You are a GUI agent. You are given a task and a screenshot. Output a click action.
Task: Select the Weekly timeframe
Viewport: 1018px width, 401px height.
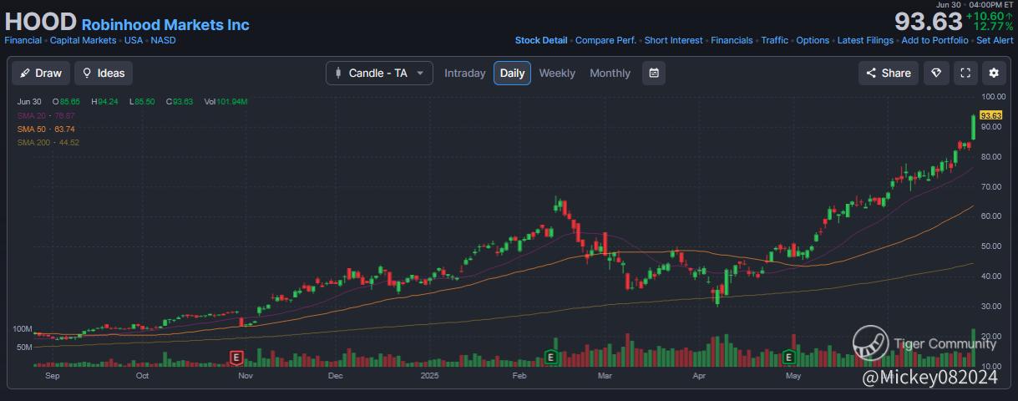coord(557,74)
